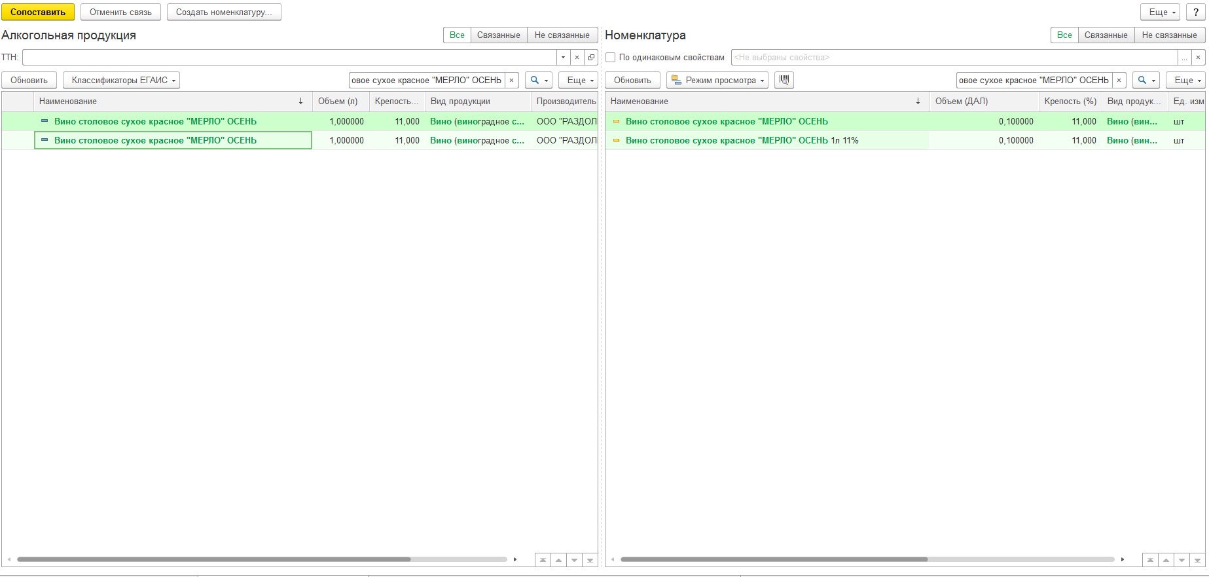Click Ед. изм column header
The image size is (1209, 577).
pyautogui.click(x=1188, y=102)
